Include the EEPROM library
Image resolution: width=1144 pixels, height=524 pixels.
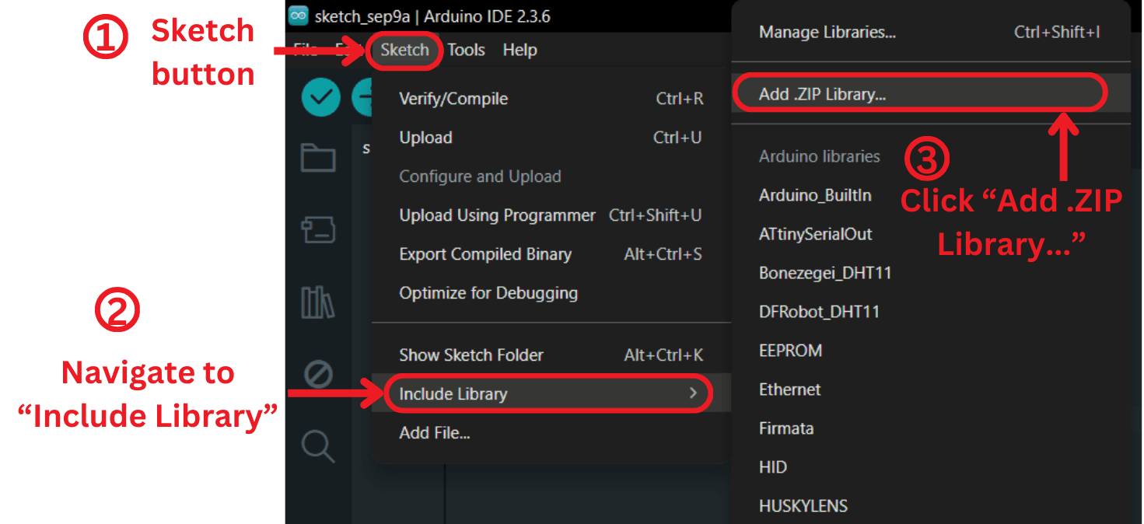tap(790, 351)
